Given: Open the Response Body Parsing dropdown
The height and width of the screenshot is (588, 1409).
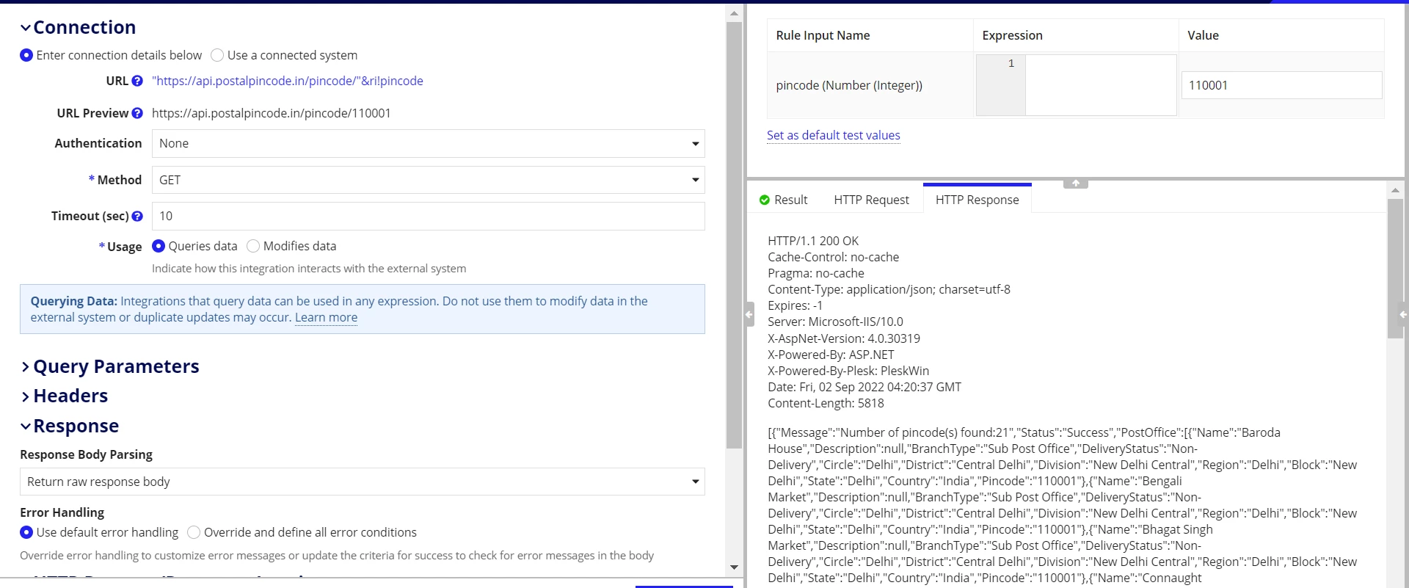Looking at the screenshot, I should point(363,482).
